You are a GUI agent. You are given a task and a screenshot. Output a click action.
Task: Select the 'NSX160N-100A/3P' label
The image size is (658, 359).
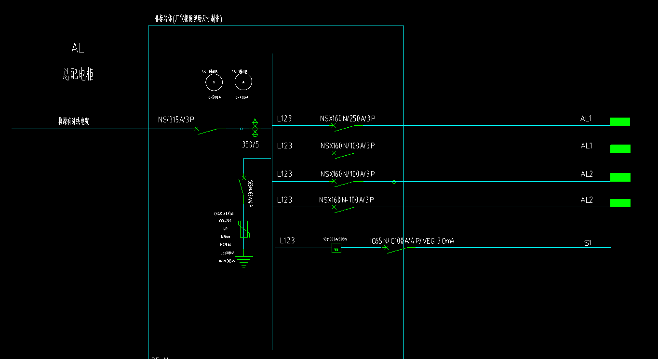[347, 199]
